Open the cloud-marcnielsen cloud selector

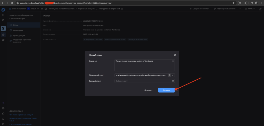click(18, 9)
